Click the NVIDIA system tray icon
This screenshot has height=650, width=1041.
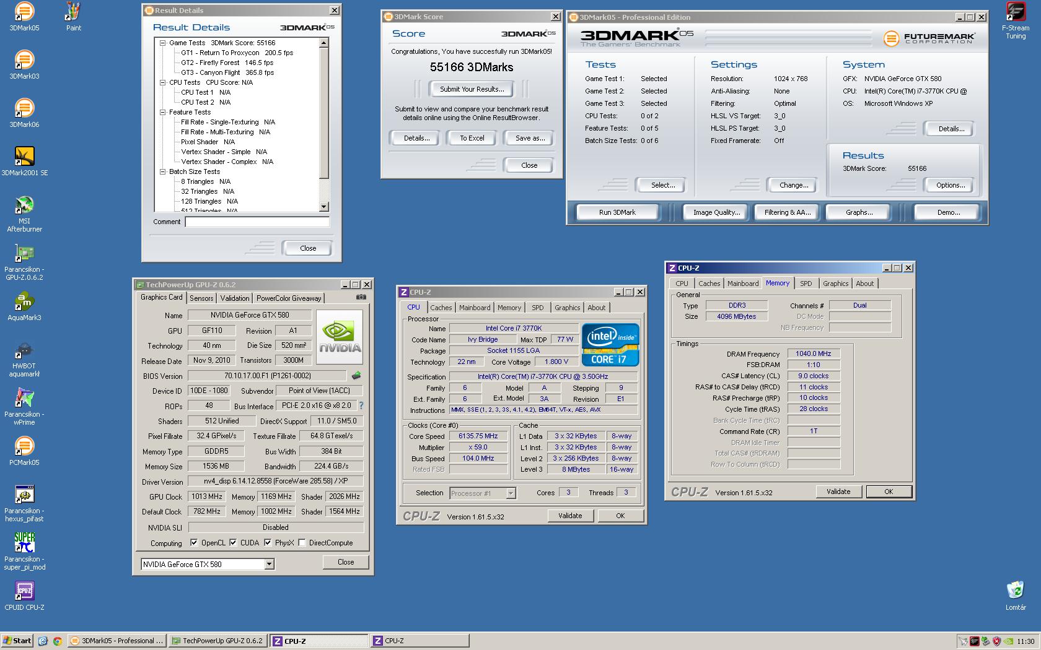[1008, 641]
